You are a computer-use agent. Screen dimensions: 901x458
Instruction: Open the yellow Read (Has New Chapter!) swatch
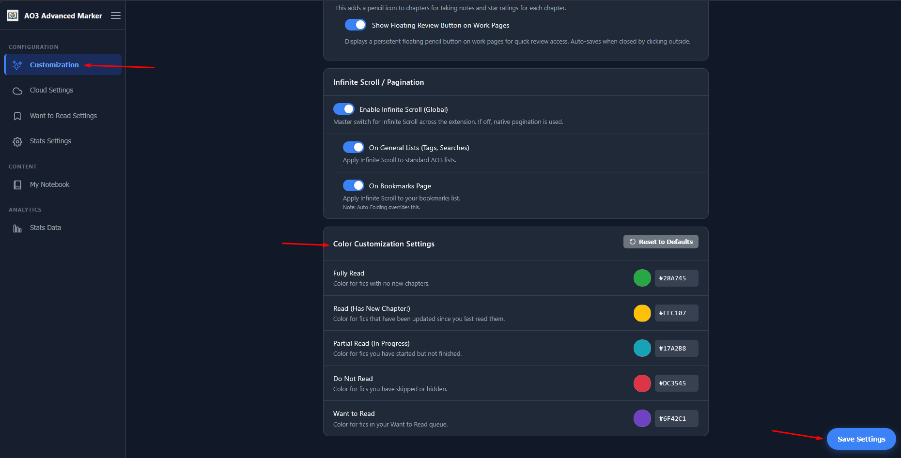point(642,313)
